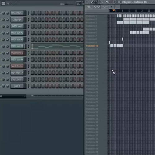Click bar 9 on the playlist ruler
The image size is (155, 155).
point(122,11)
